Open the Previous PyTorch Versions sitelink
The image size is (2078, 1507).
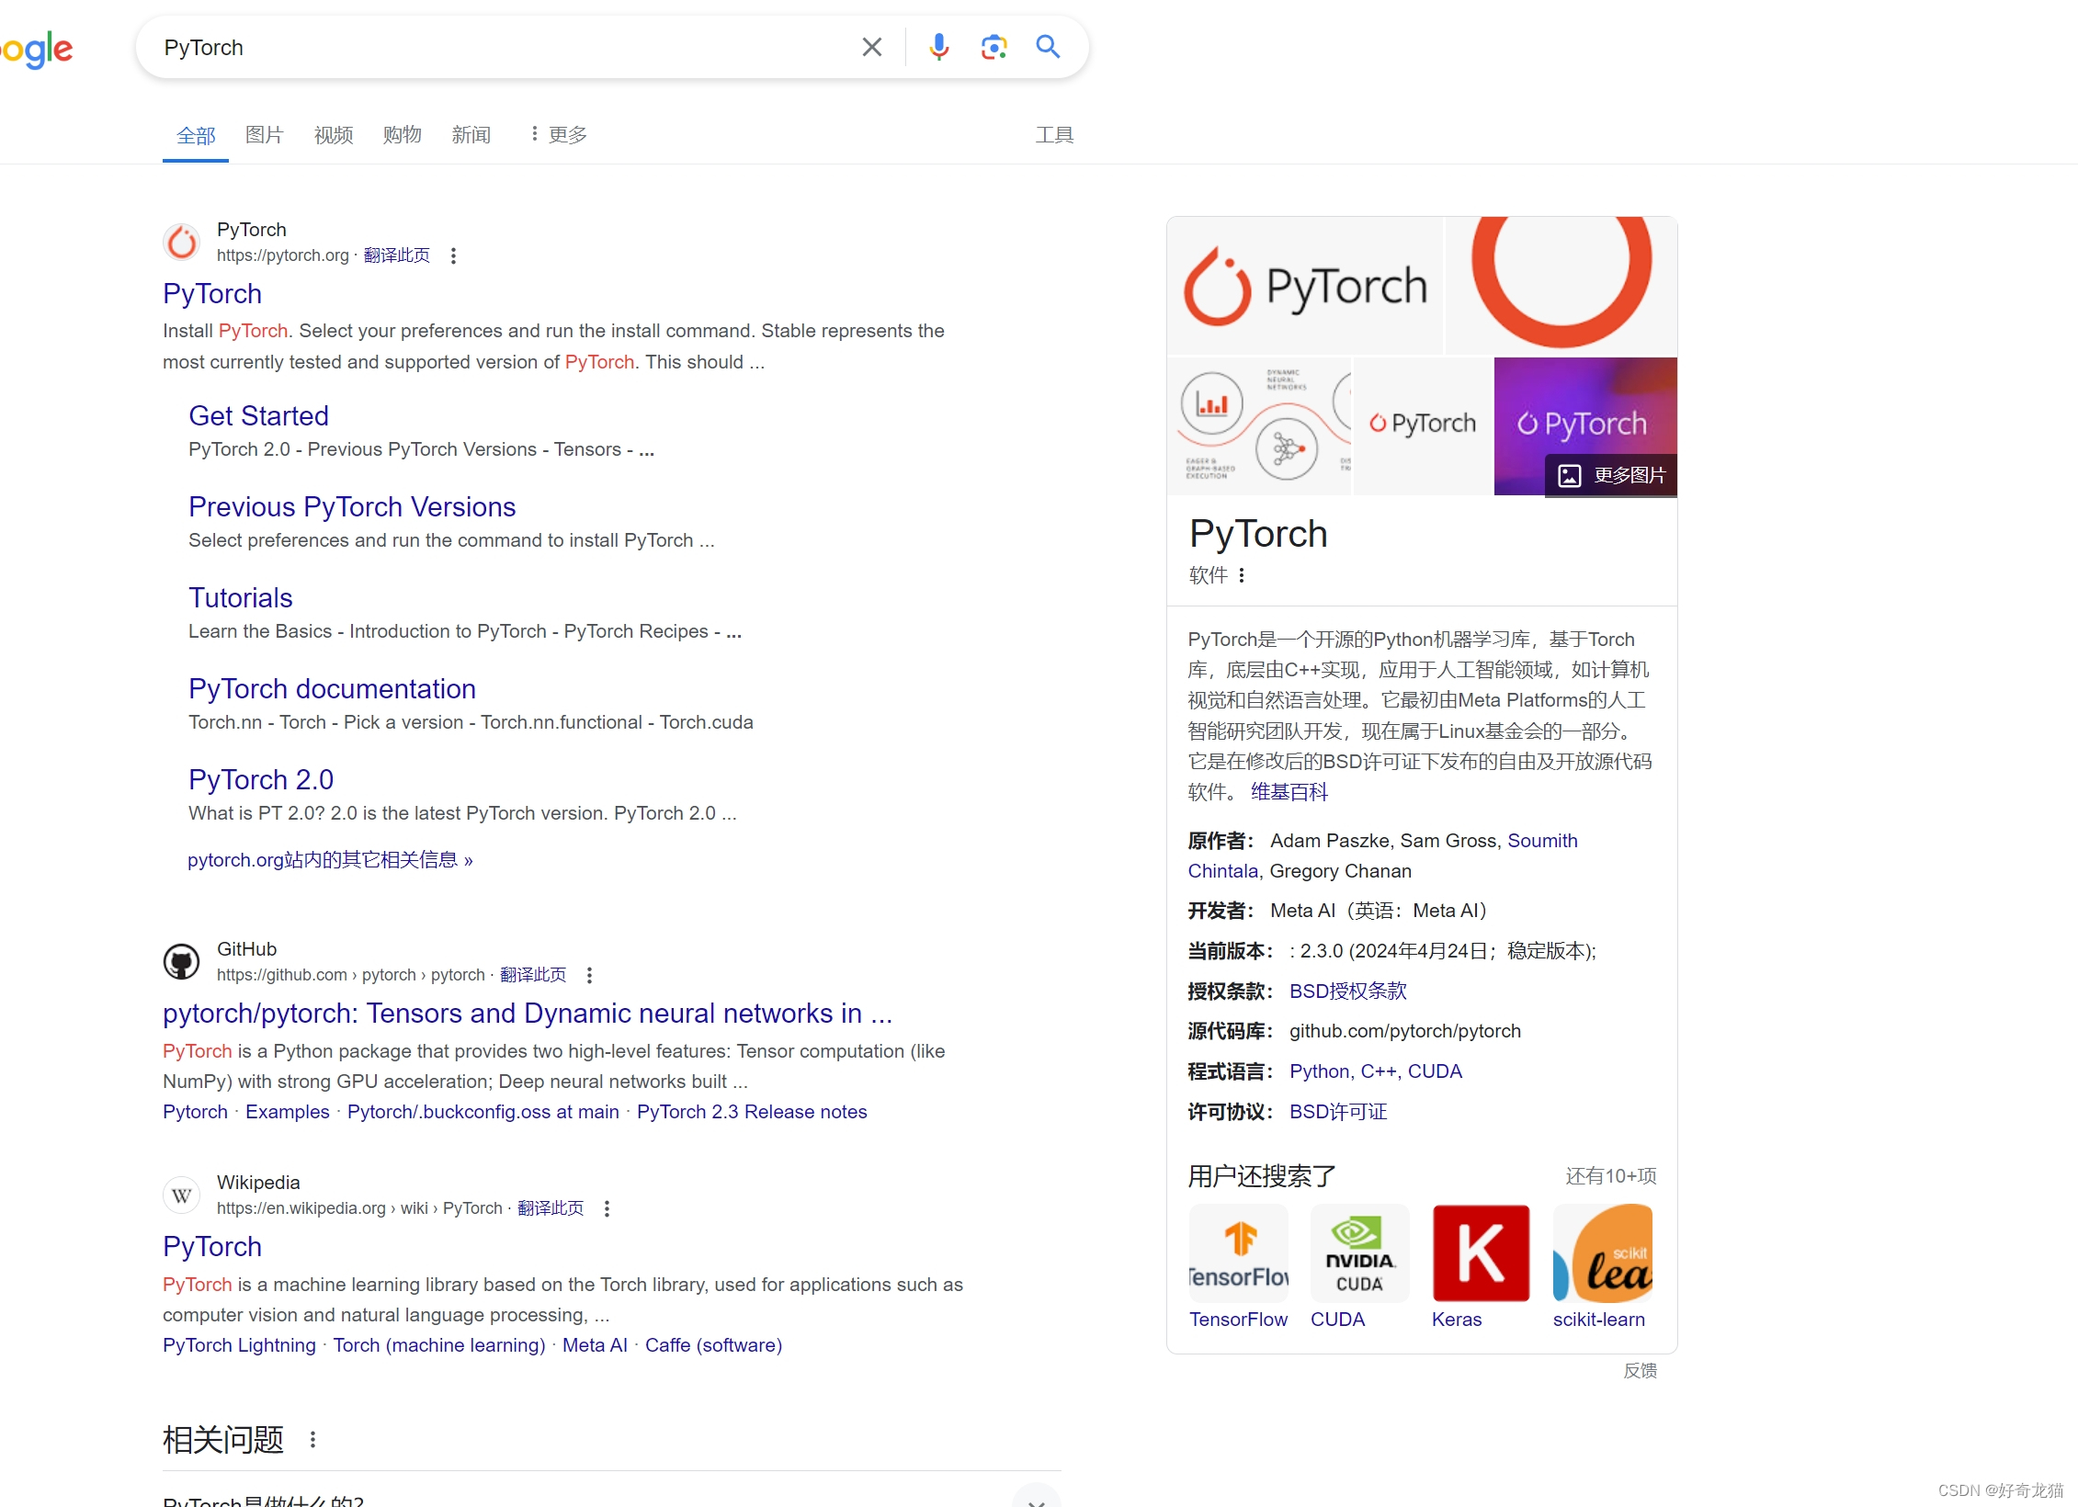click(x=352, y=507)
